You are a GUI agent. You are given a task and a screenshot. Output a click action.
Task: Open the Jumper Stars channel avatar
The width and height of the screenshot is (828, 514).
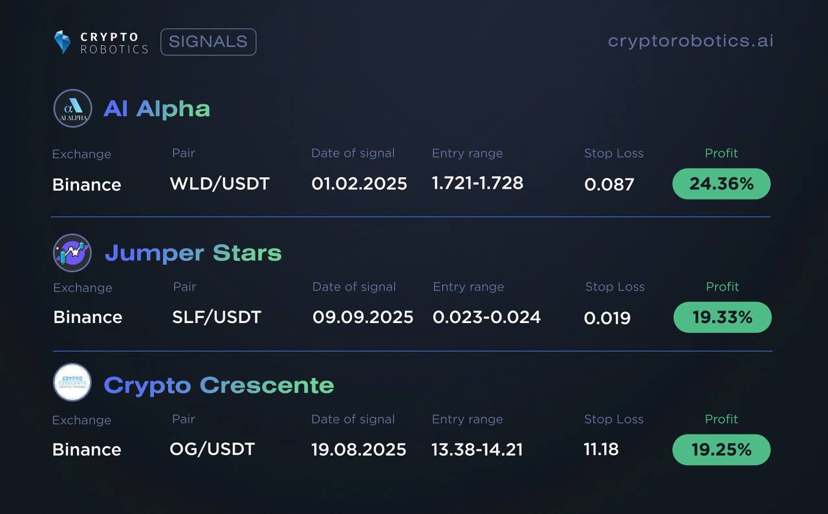pyautogui.click(x=72, y=252)
